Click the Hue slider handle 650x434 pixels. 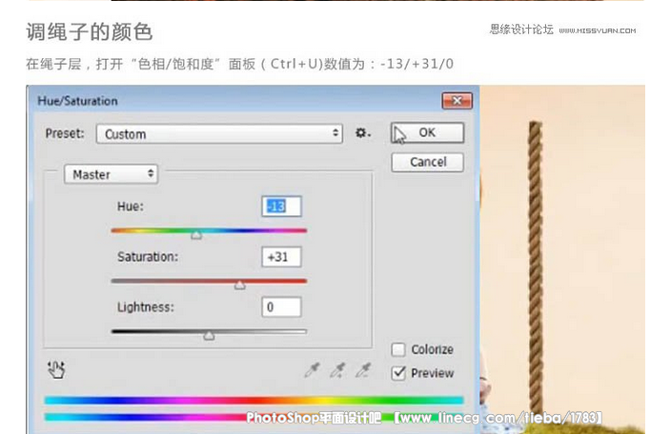pos(196,235)
